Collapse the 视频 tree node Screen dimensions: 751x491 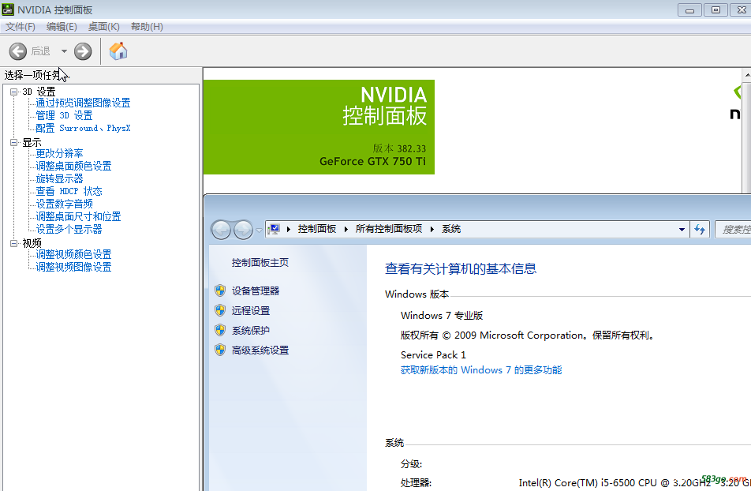coord(14,243)
